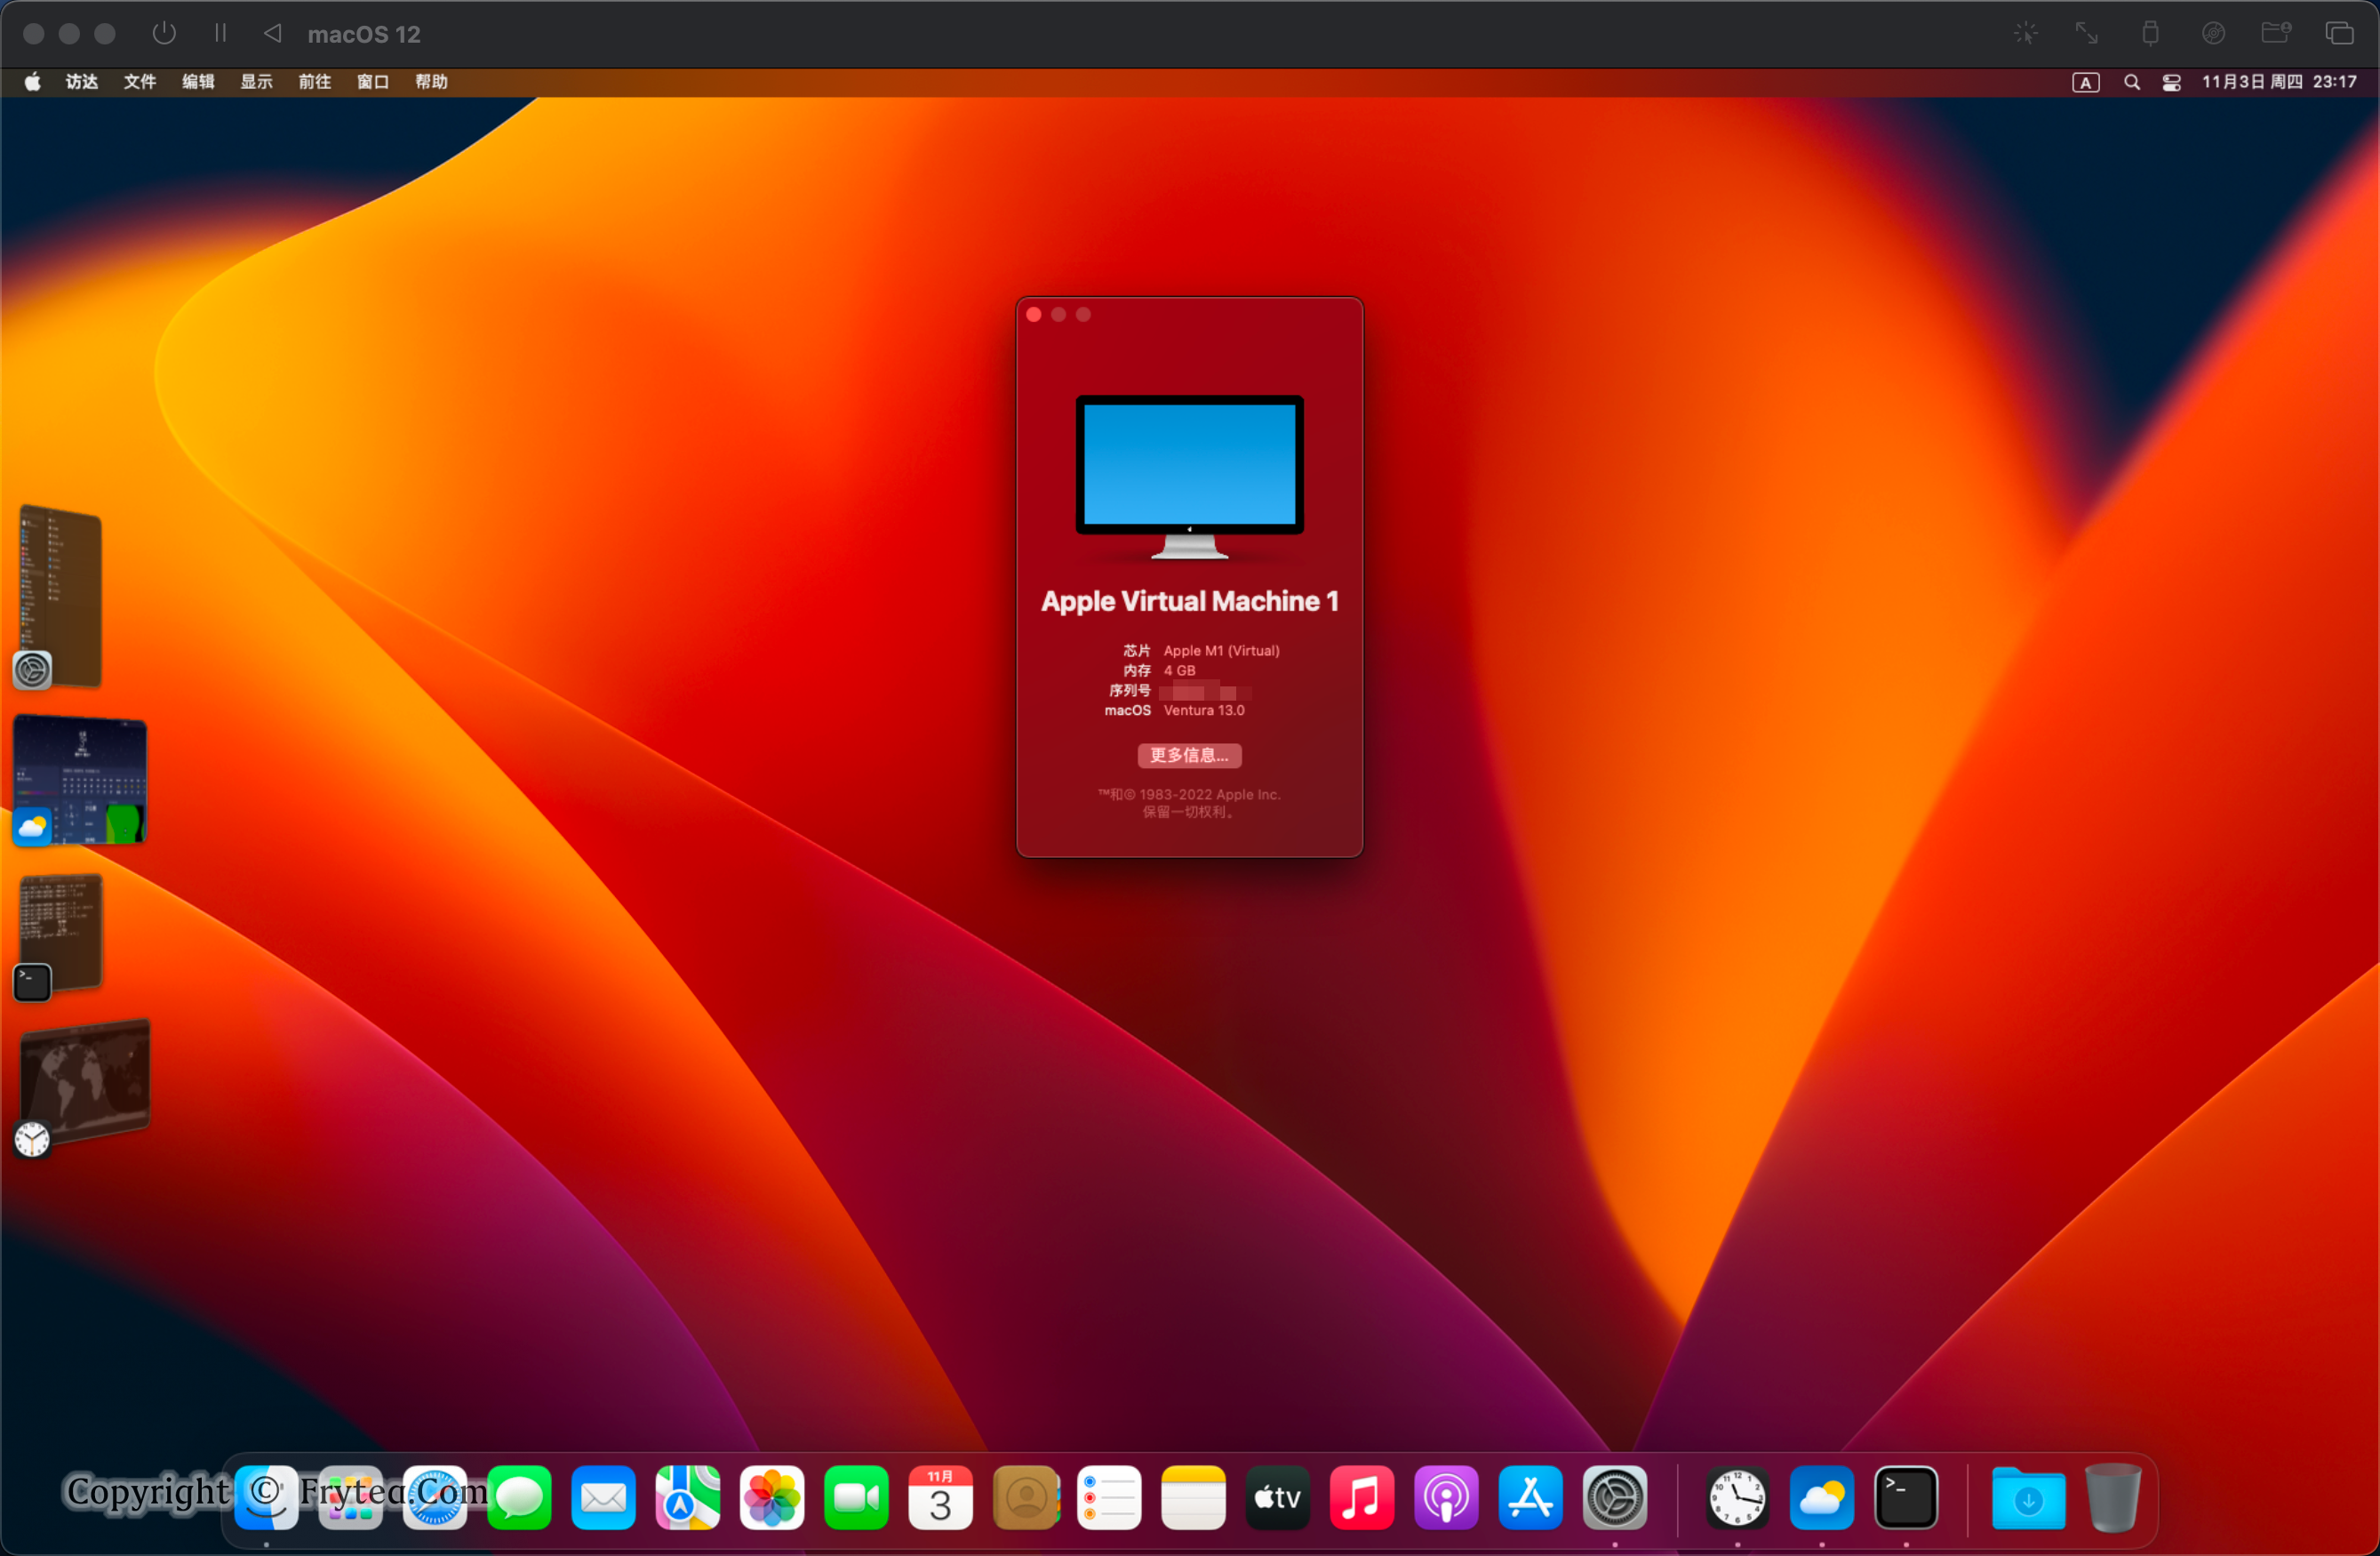This screenshot has height=1556, width=2380.
Task: Open the 文件 menu
Action: pos(139,82)
